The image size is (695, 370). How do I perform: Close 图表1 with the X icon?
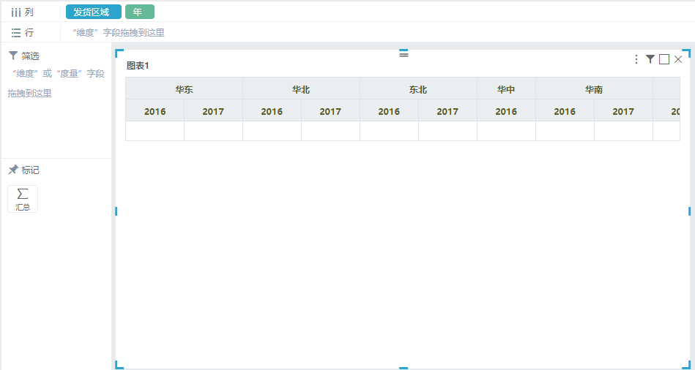(678, 59)
